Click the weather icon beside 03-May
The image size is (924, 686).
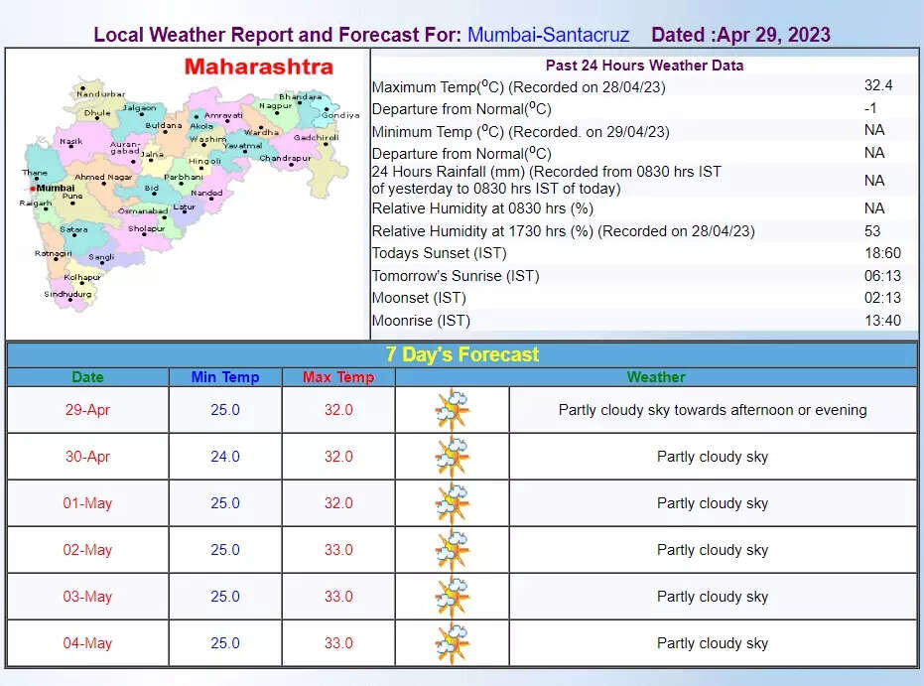point(452,596)
